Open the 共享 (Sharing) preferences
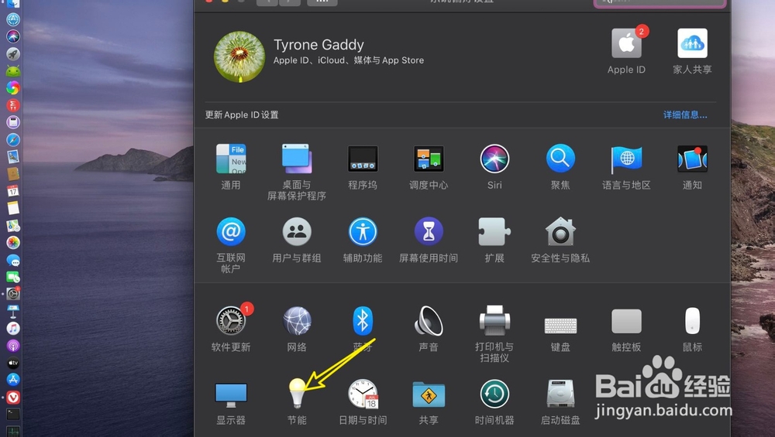 [x=429, y=394]
